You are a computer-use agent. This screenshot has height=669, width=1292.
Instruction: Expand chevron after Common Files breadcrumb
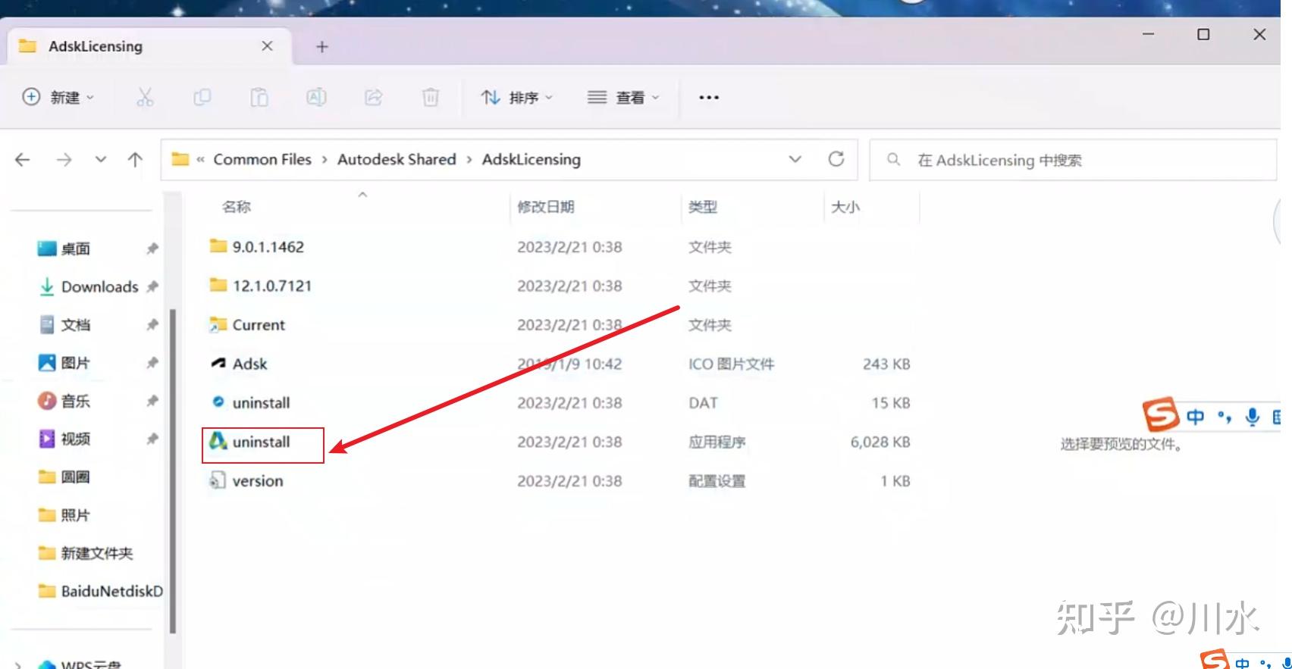pos(325,160)
